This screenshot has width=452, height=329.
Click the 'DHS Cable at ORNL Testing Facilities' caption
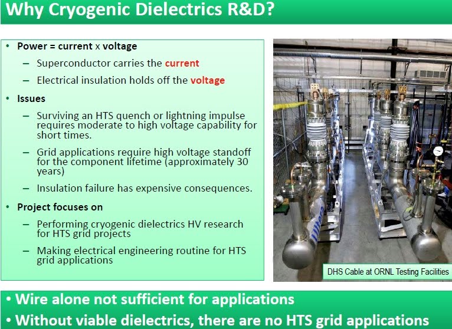[x=388, y=272]
